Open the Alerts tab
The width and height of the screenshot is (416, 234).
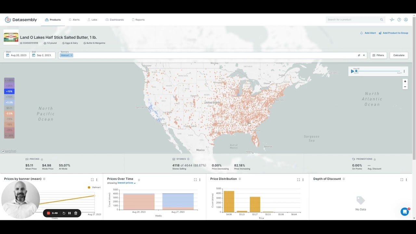point(74,20)
